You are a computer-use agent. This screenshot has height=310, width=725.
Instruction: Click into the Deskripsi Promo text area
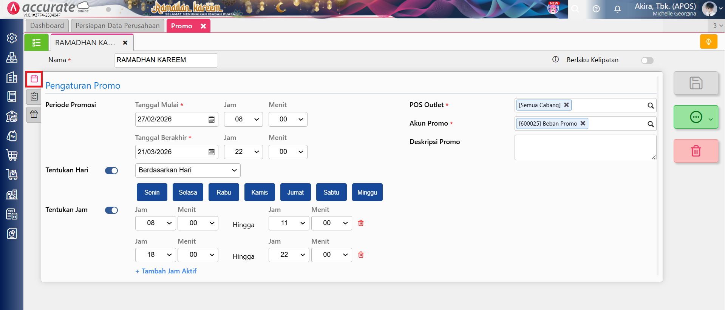[x=584, y=147]
